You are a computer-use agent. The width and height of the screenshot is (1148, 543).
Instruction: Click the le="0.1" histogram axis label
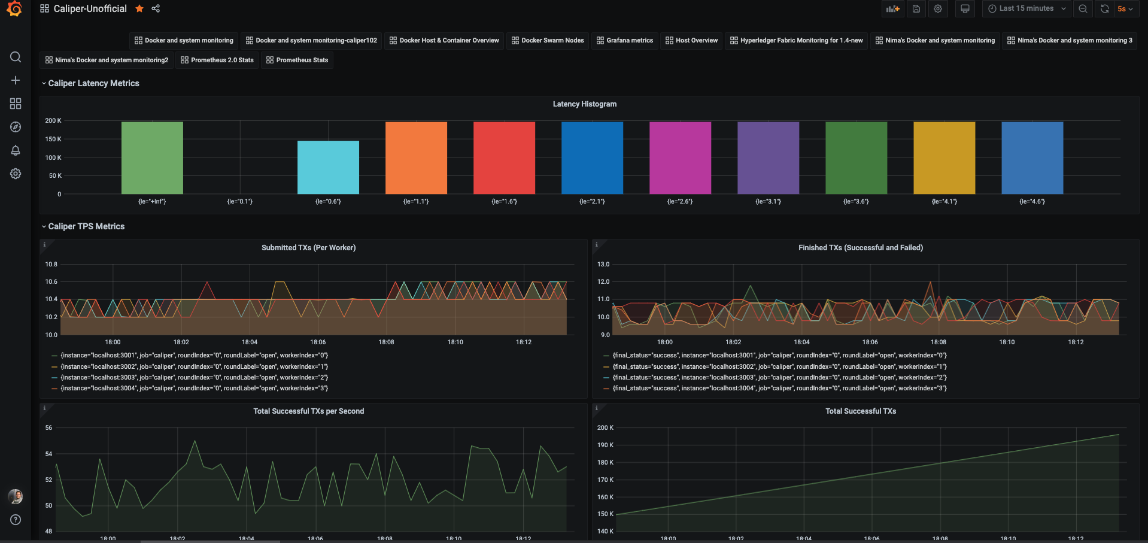point(240,202)
